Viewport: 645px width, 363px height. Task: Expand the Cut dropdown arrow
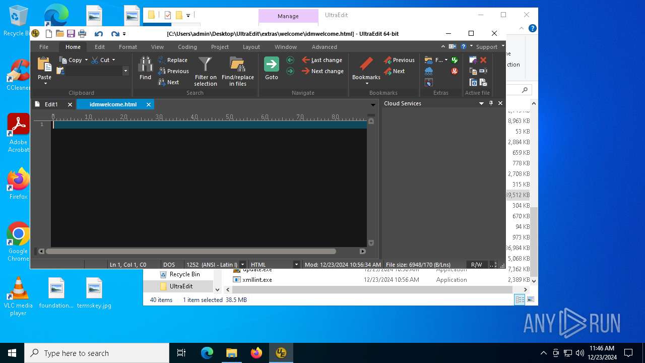click(x=113, y=60)
